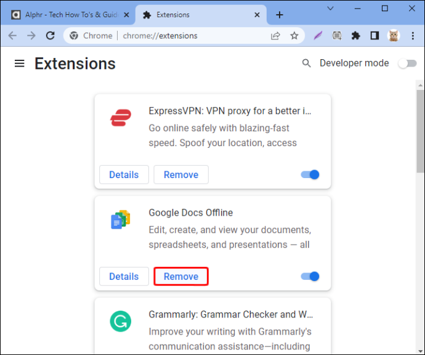Screen dimensions: 425x355
Task: Click the ExpressVPN logo icon
Action: (121, 118)
